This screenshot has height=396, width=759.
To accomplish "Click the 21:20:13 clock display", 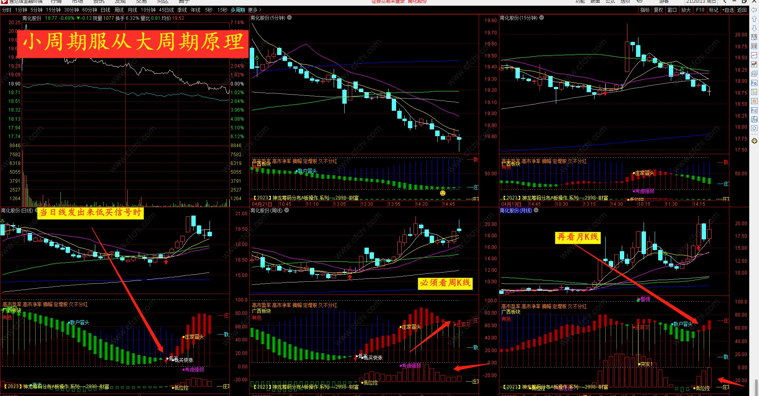I will 696,2.
